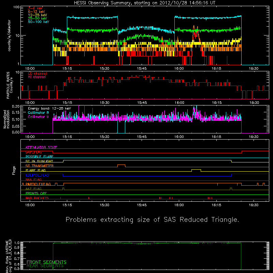
Task: Click the Normalized modulation axis label
Action: 6,119
